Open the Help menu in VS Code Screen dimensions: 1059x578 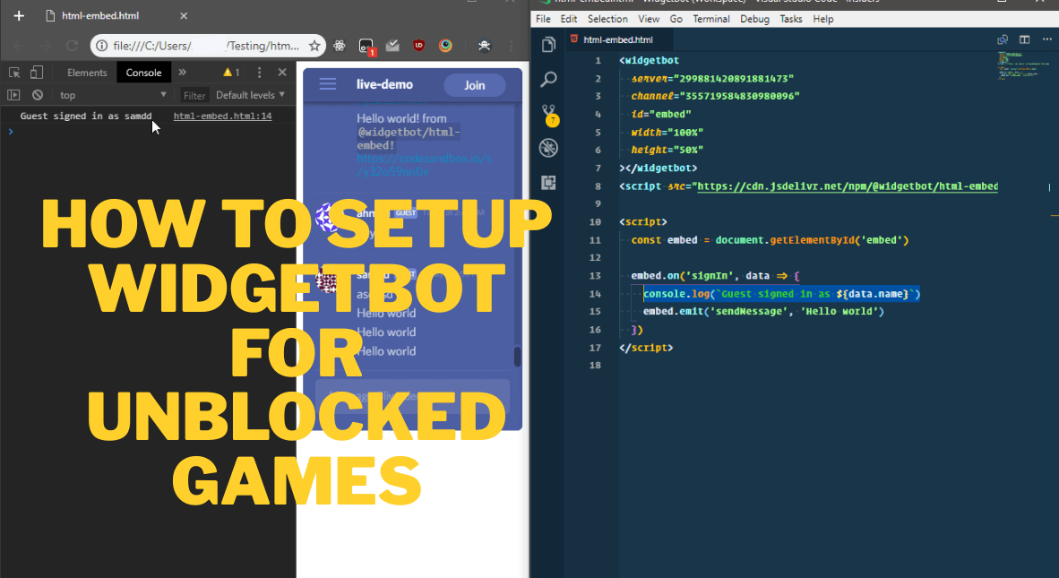[x=822, y=19]
